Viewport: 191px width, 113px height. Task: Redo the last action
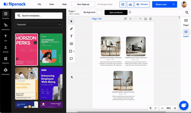[155, 108]
